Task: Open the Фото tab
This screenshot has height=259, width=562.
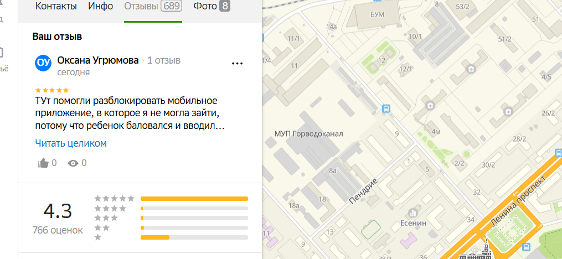Action: [212, 6]
